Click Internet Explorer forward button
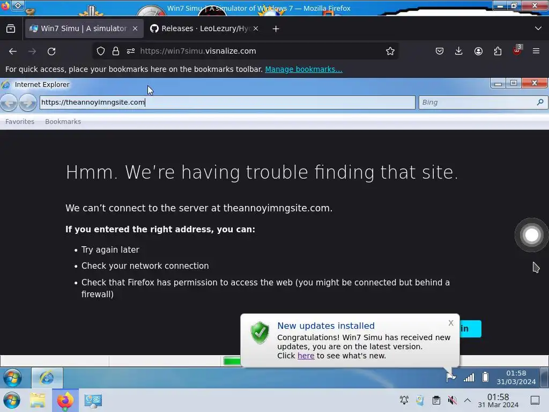 [x=27, y=102]
